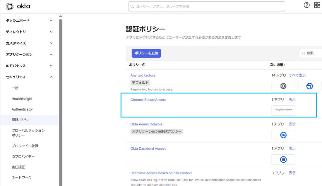Expand the ダッシュボード menu chevron

click(51, 20)
